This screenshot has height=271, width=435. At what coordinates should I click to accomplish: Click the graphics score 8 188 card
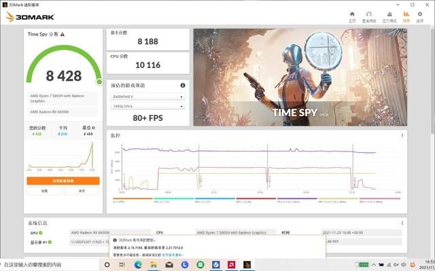click(x=148, y=39)
